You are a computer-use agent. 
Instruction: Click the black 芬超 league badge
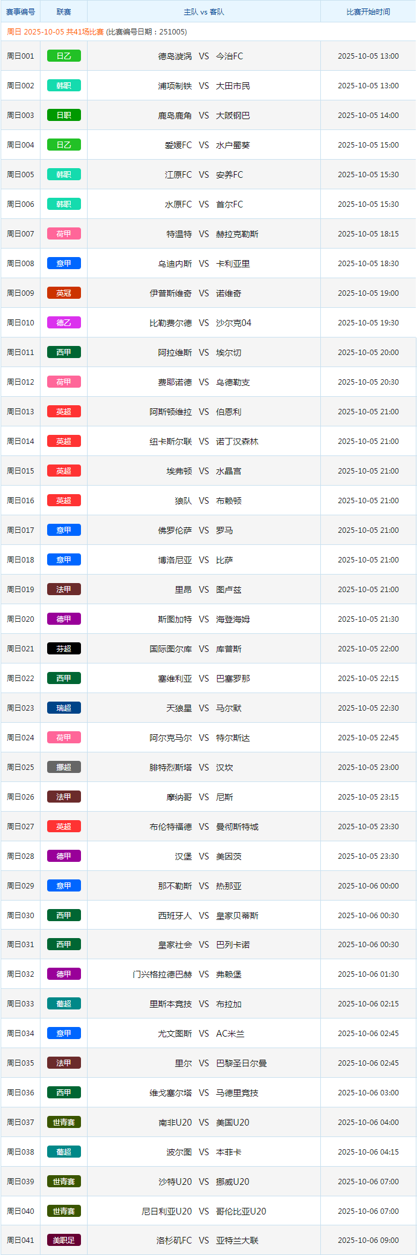(x=63, y=649)
